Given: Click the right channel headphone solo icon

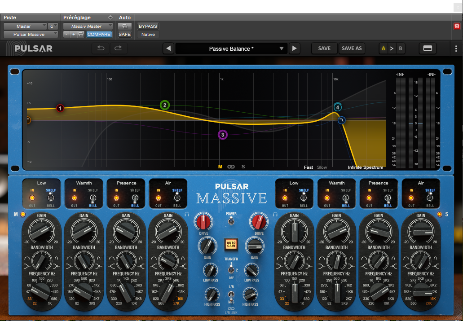Looking at the screenshot, I should [x=275, y=214].
